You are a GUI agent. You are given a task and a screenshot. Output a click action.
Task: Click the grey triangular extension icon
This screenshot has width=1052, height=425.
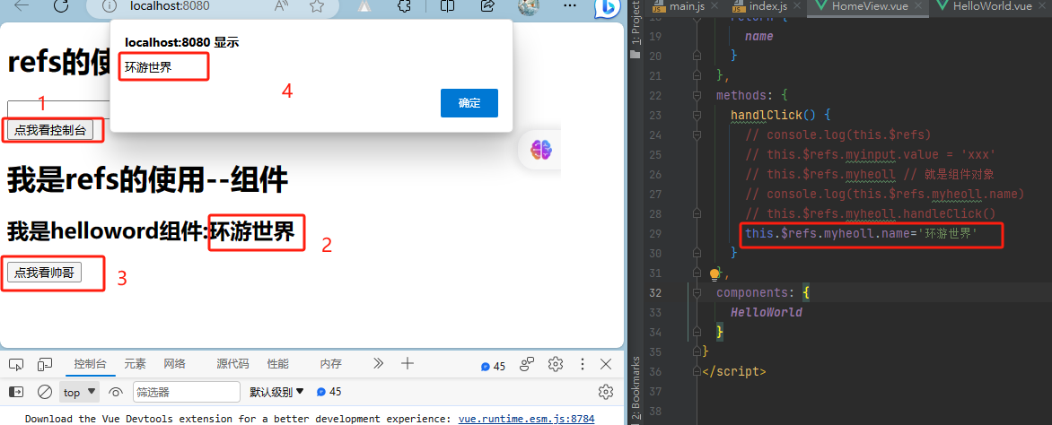coord(364,6)
